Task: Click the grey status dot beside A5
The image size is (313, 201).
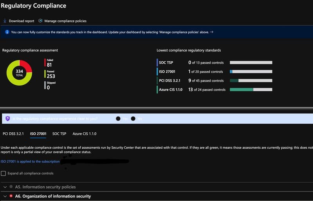Action: [11, 187]
